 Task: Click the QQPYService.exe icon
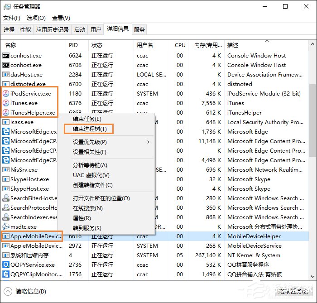point(6,265)
